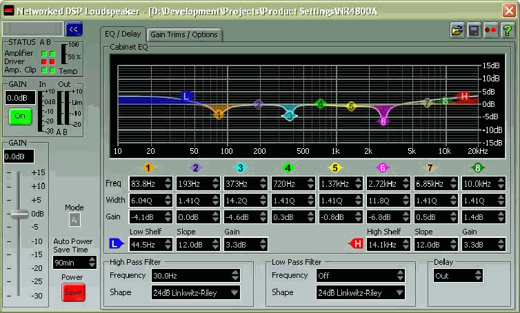
Task: Click node 1 on the EQ curve
Action: 219,114
